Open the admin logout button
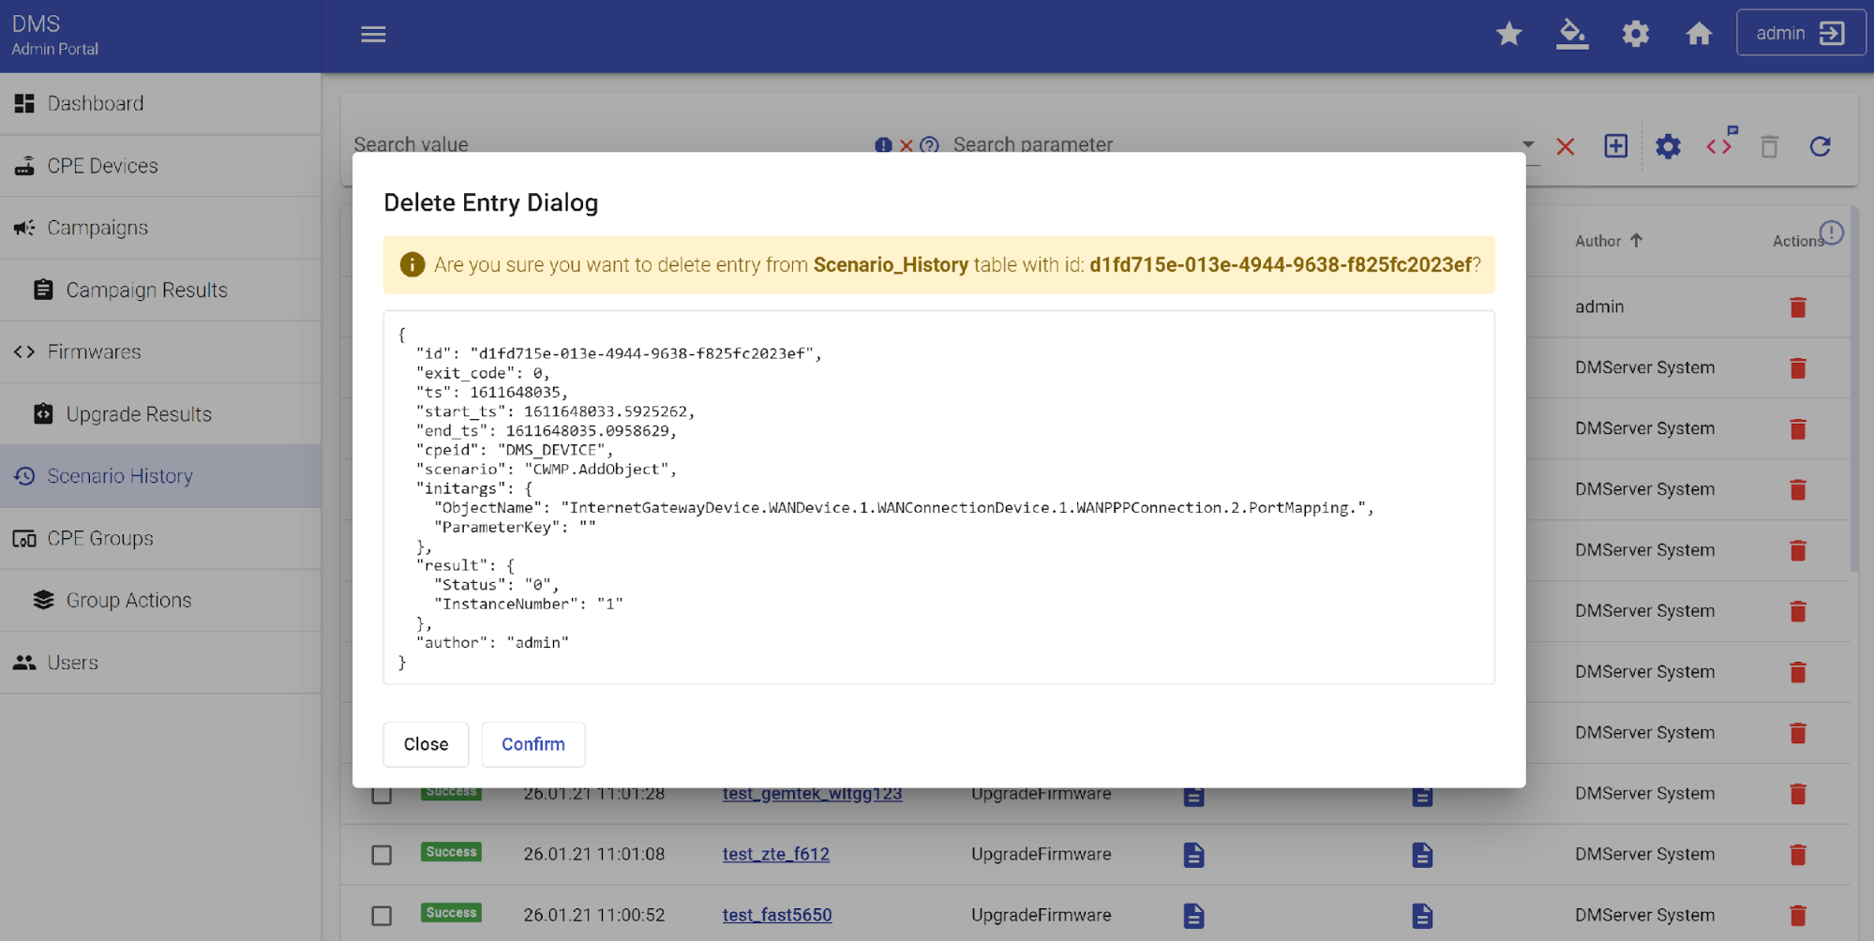 pos(1800,34)
